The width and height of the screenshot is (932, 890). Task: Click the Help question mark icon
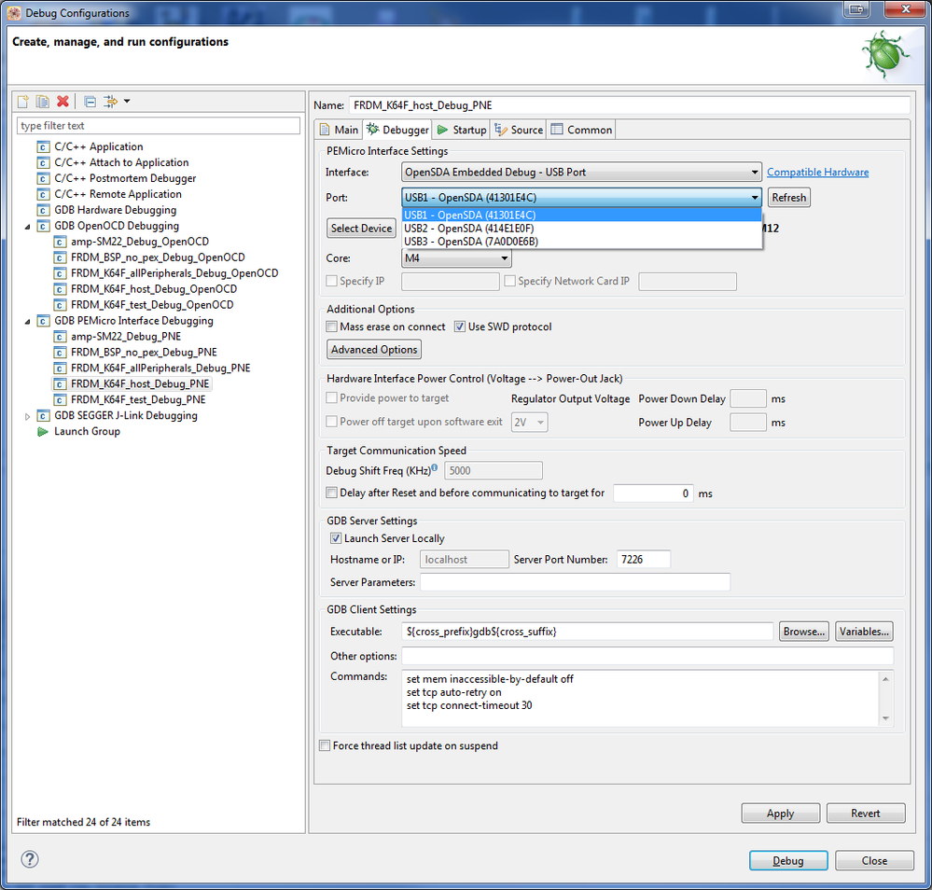pyautogui.click(x=30, y=859)
